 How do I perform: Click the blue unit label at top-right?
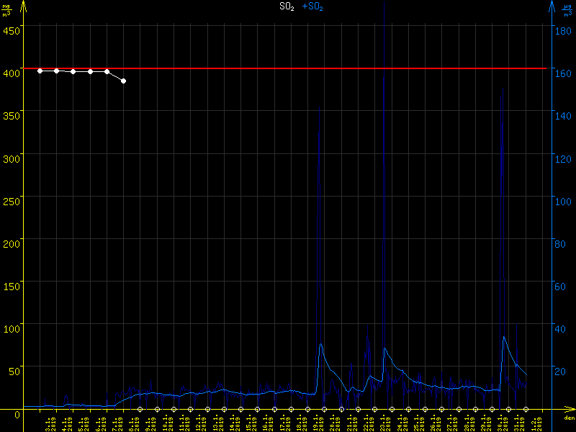click(568, 9)
